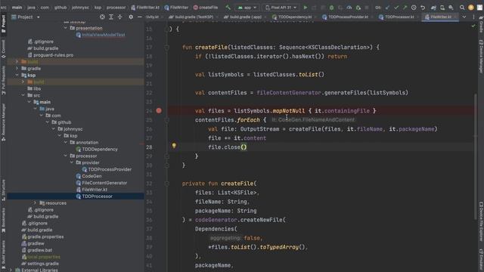Switch to TDDProcessor.kt tab
The image size is (484, 272).
pos(398,17)
